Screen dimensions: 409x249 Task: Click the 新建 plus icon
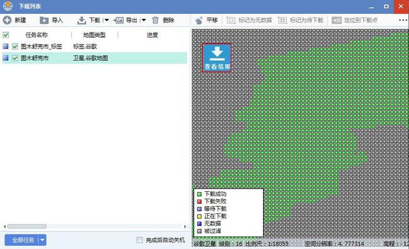click(7, 20)
